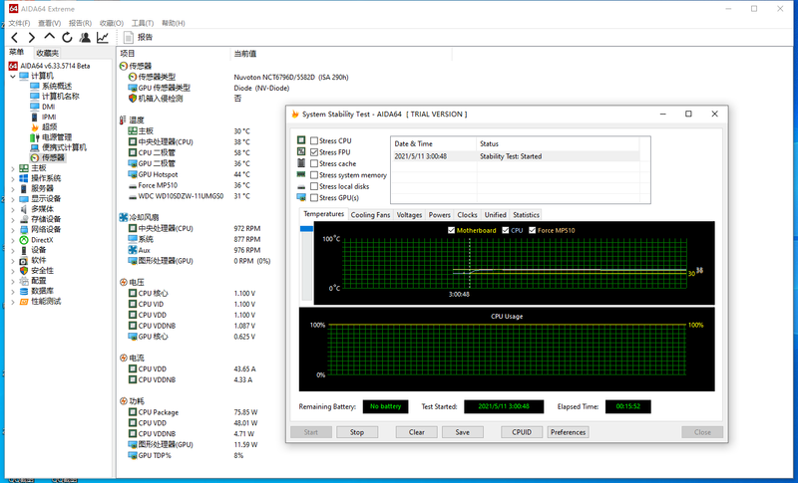Open 电源管理 power management item
Image resolution: width=798 pixels, height=483 pixels.
(57, 137)
